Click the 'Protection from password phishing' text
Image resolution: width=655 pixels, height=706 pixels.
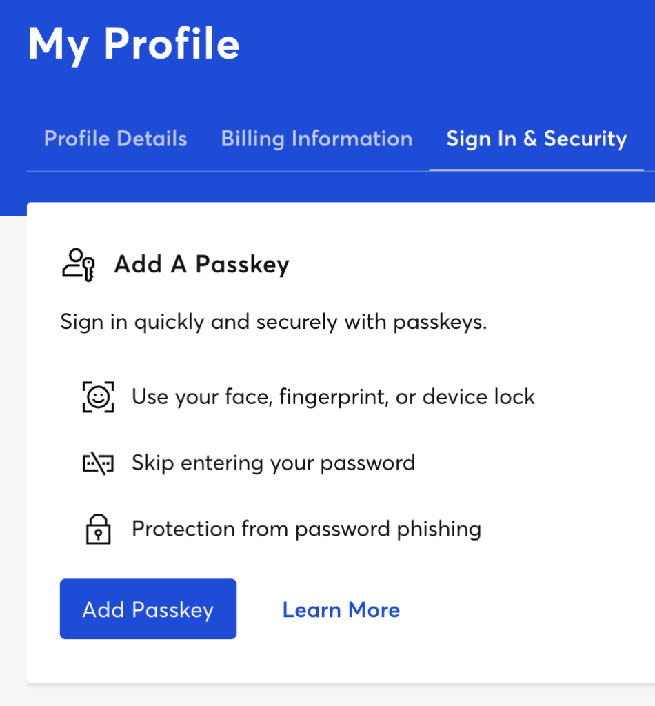tap(305, 528)
